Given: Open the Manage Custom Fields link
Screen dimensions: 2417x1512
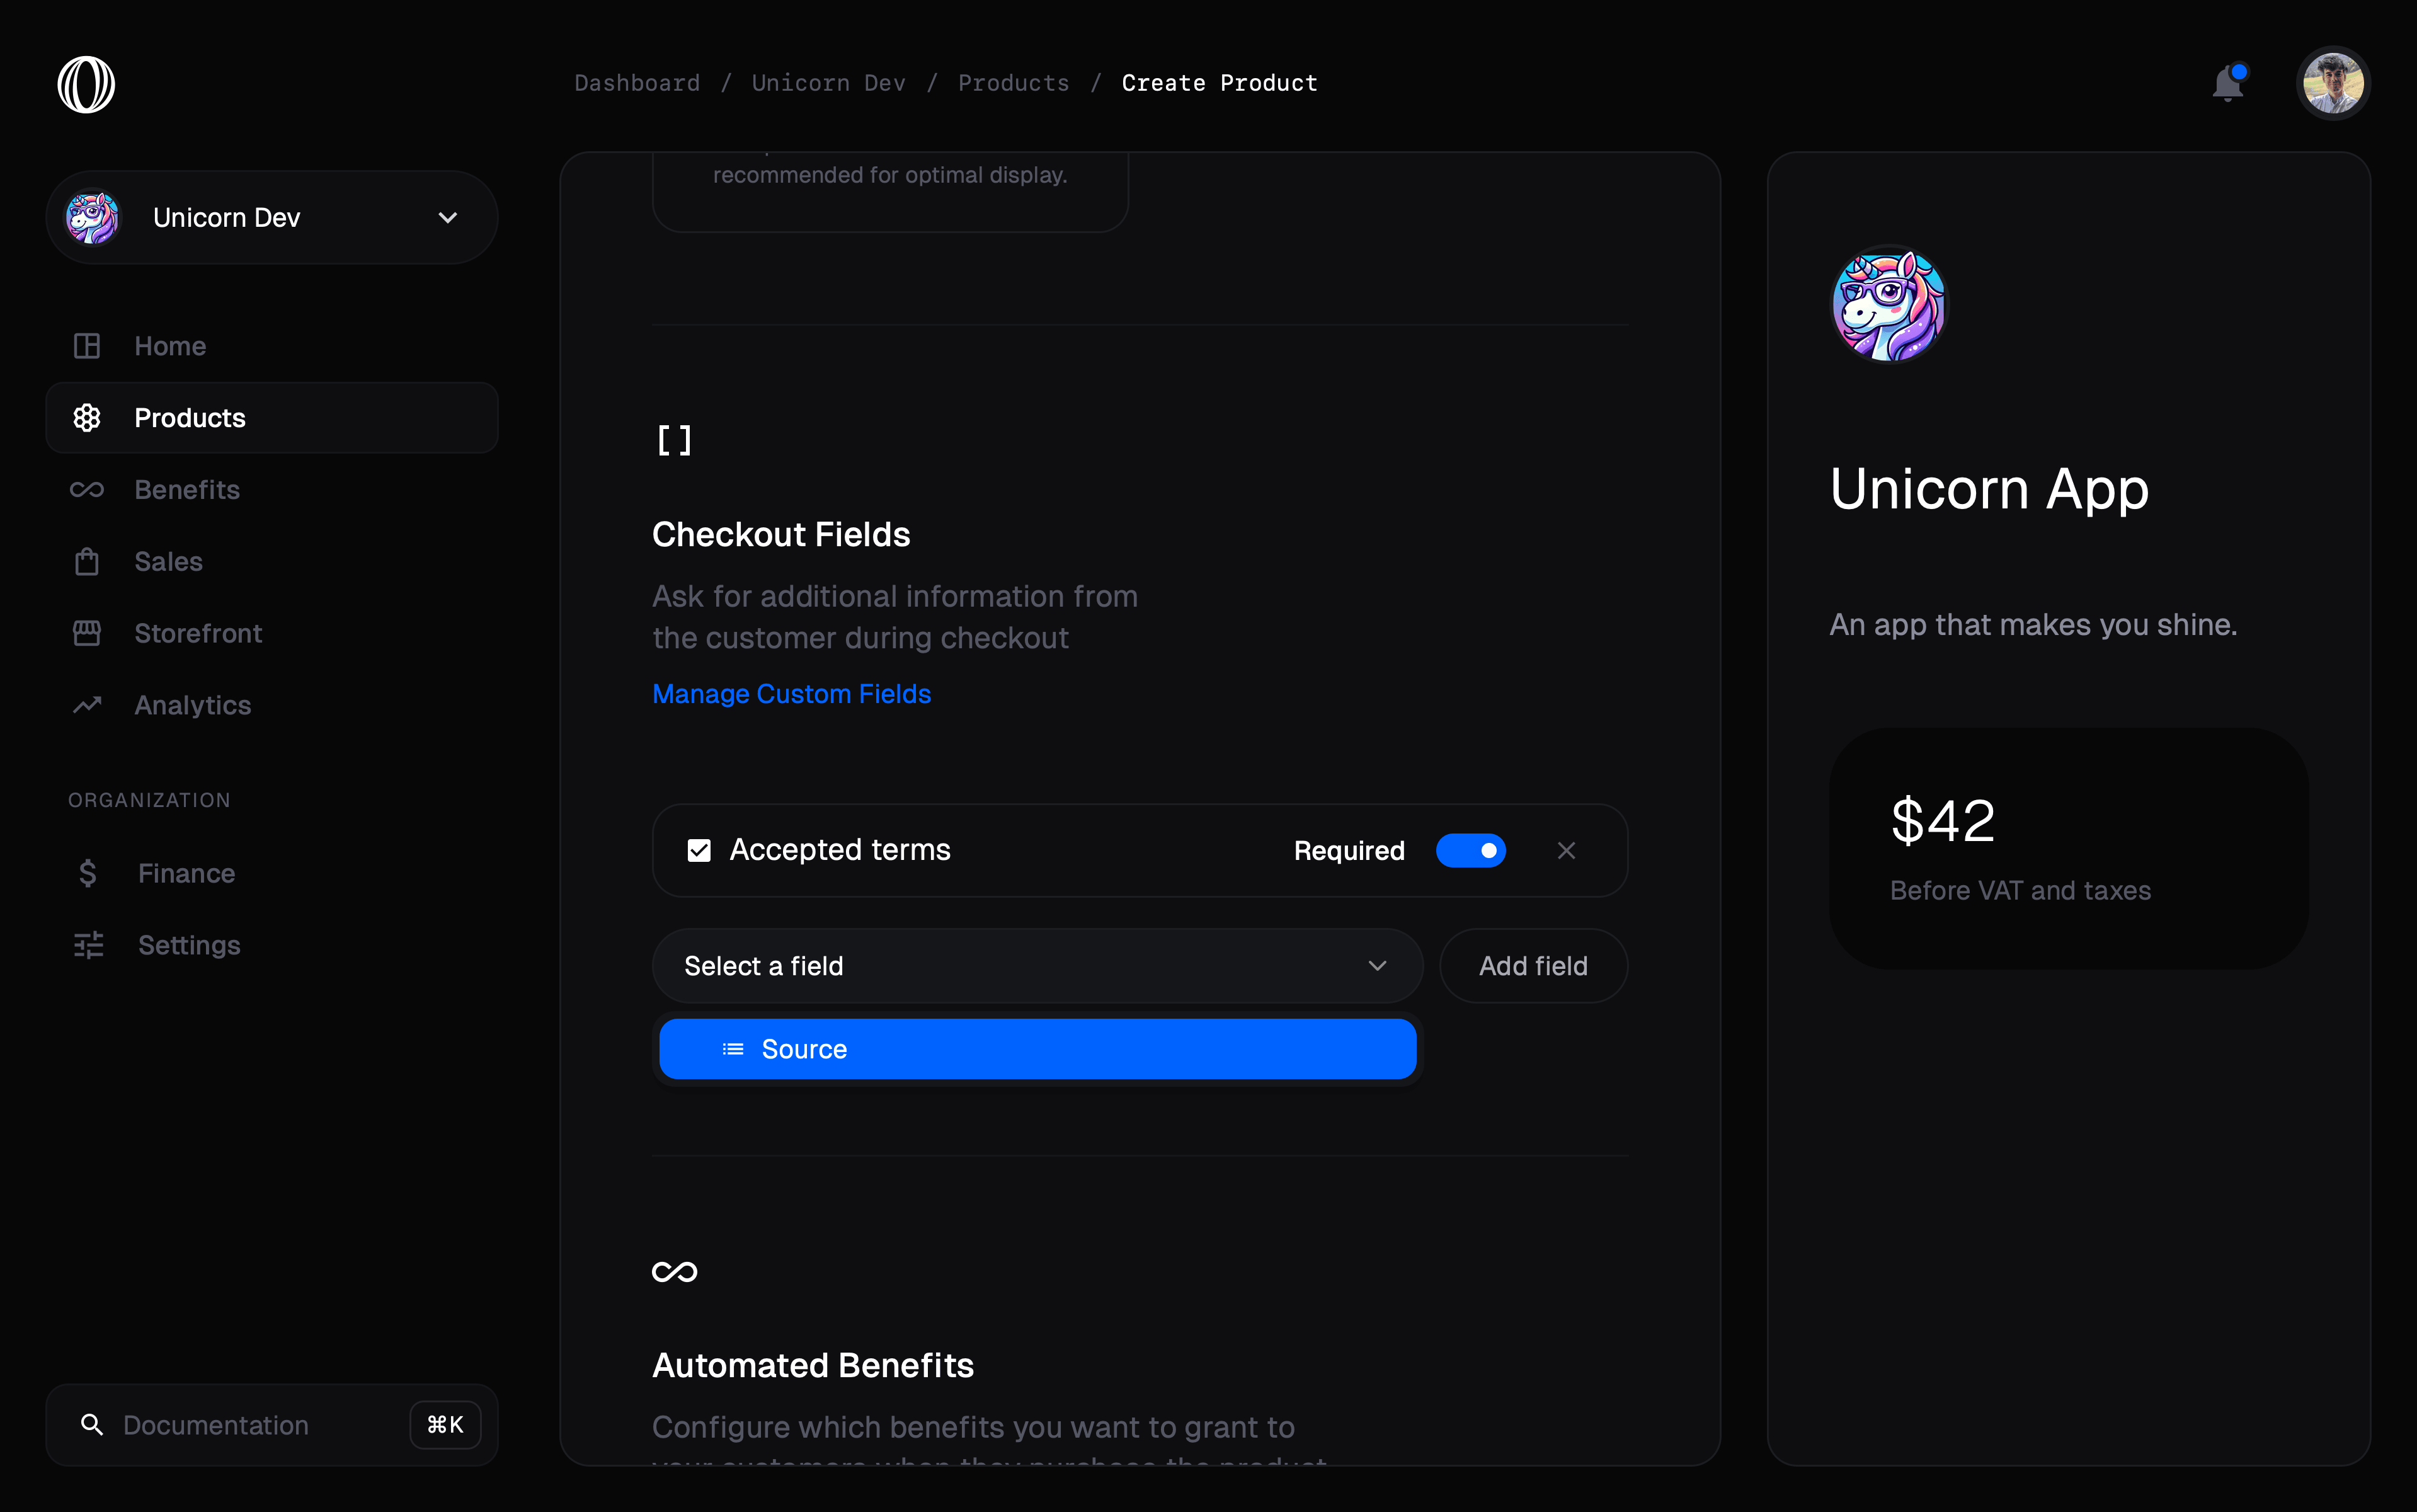Looking at the screenshot, I should 792,694.
